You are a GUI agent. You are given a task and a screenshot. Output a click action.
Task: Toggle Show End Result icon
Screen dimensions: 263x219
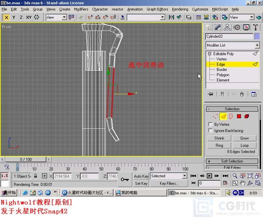(222, 94)
